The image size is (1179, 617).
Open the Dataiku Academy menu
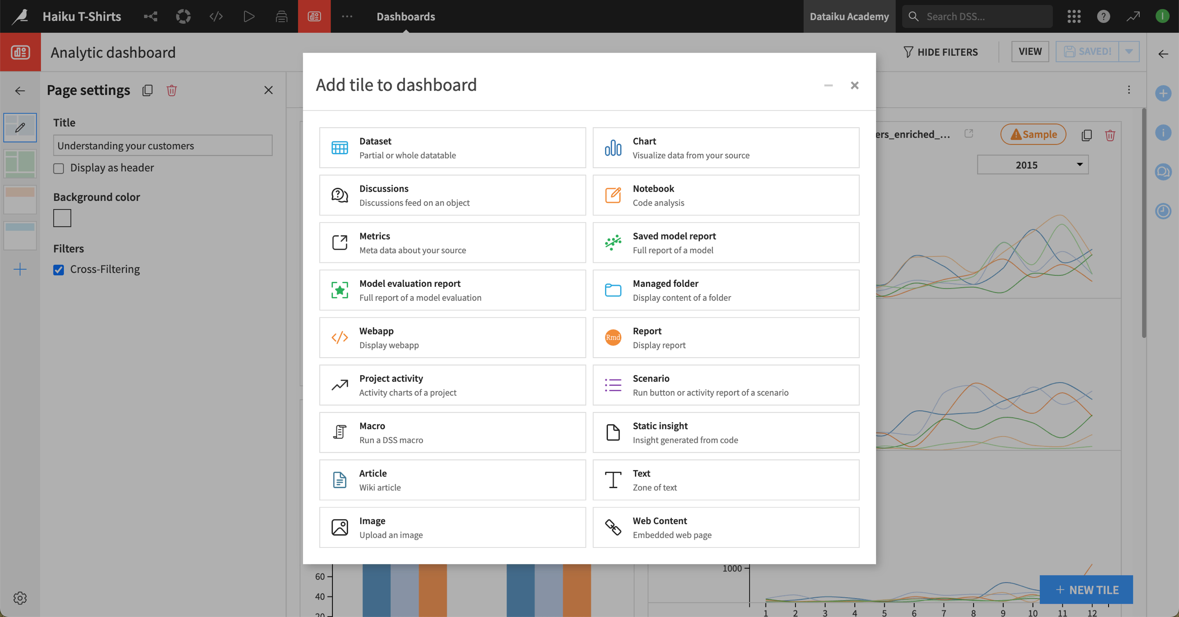point(849,16)
